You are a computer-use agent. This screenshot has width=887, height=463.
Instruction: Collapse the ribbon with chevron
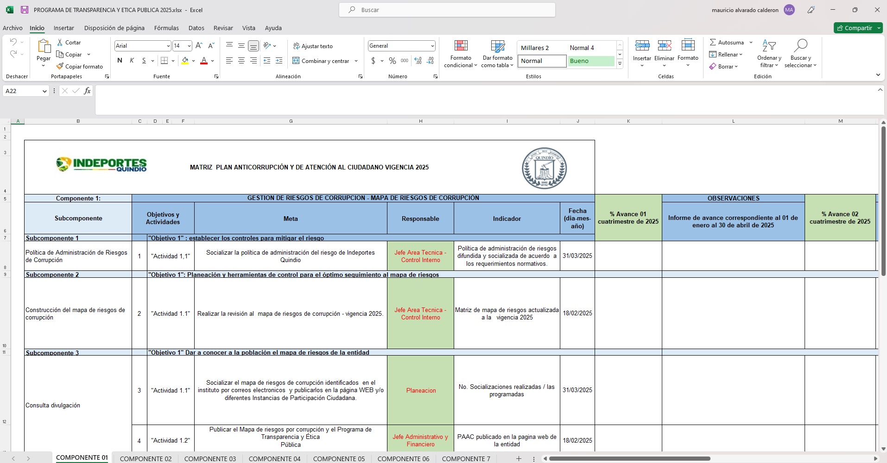878,75
